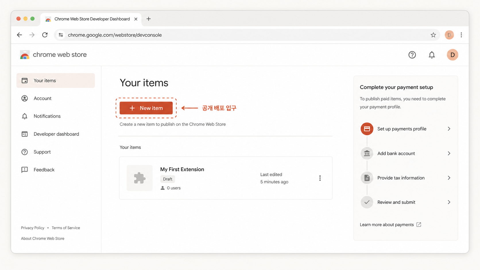This screenshot has height=270, width=480.
Task: Click the Draft status badge
Action: click(168, 179)
